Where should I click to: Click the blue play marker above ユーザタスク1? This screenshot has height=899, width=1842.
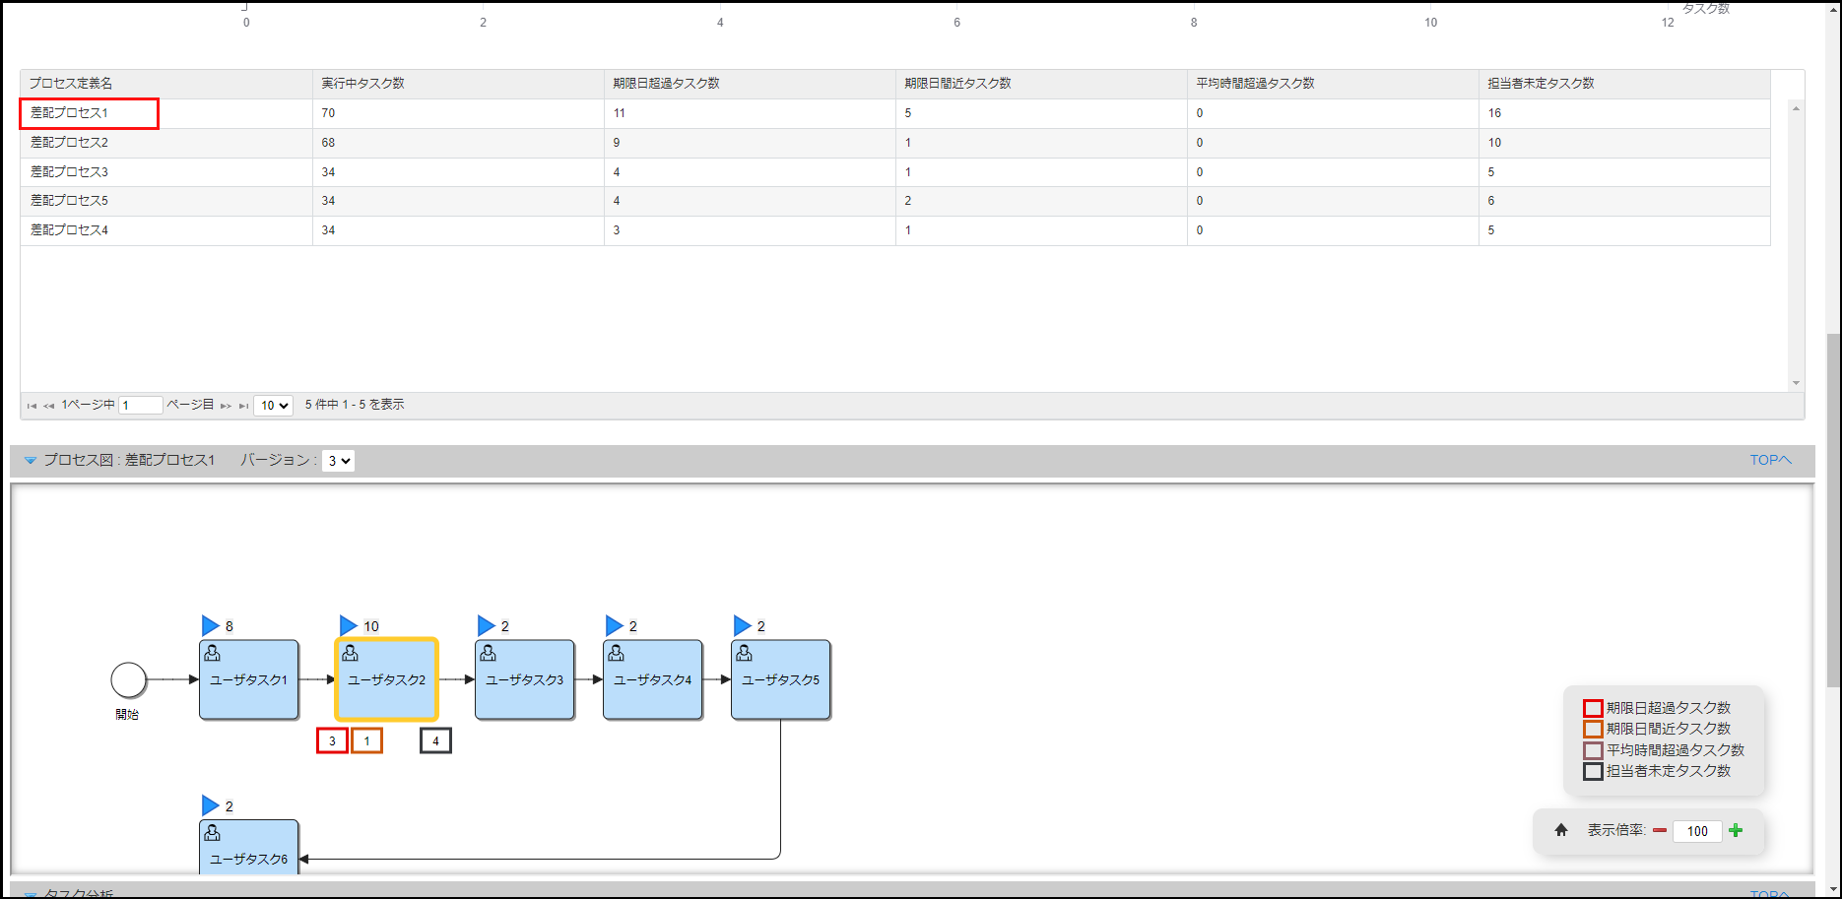[210, 625]
